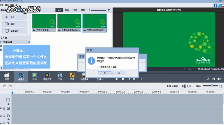Mute the video overlay track audio
224x125 pixels.
(9, 119)
